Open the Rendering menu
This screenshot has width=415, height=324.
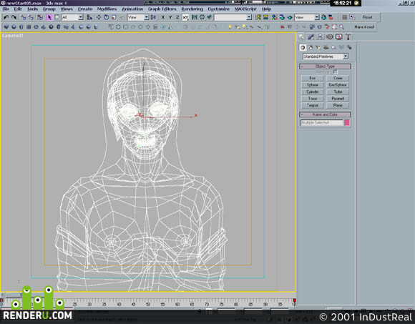(192, 9)
